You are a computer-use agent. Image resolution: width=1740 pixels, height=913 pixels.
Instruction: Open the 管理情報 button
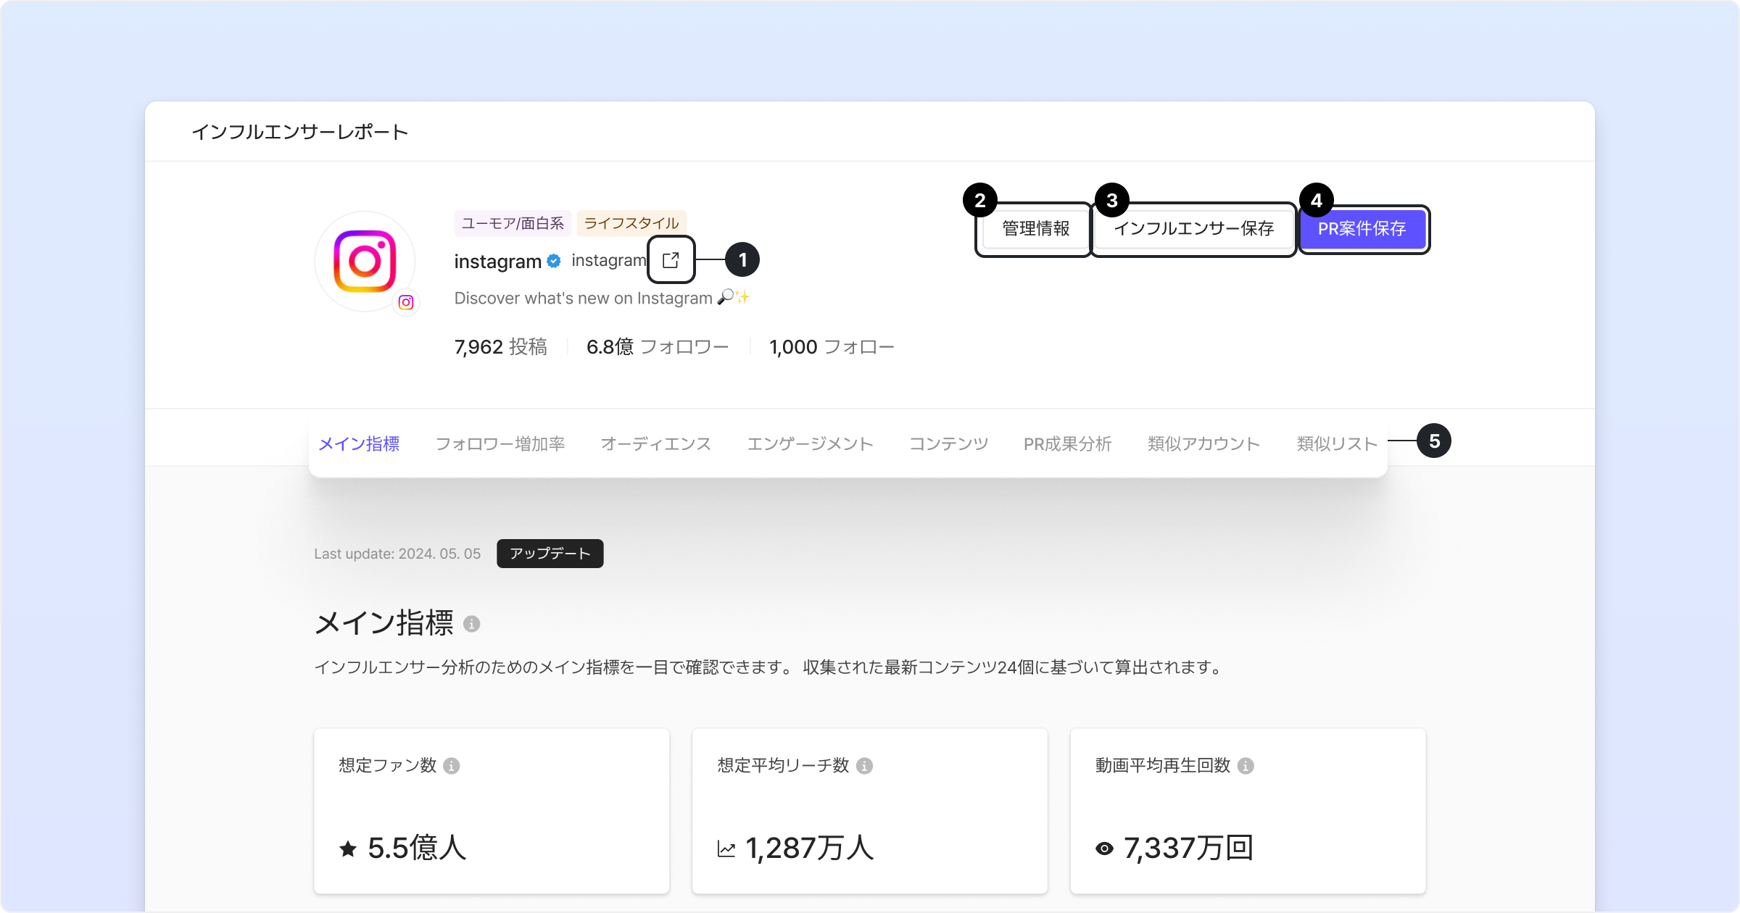coord(1035,229)
